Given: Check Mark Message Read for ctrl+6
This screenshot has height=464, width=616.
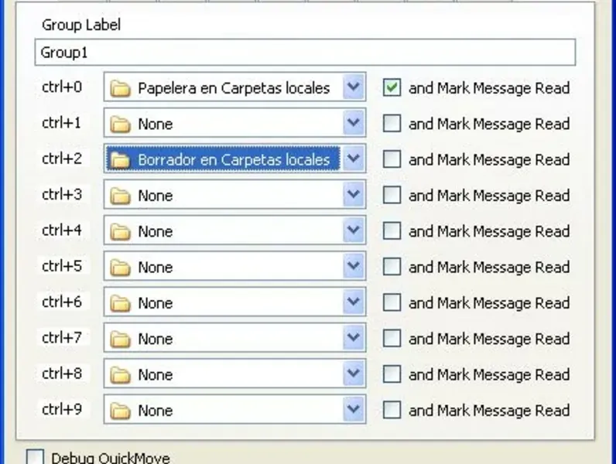Looking at the screenshot, I should click(x=392, y=303).
